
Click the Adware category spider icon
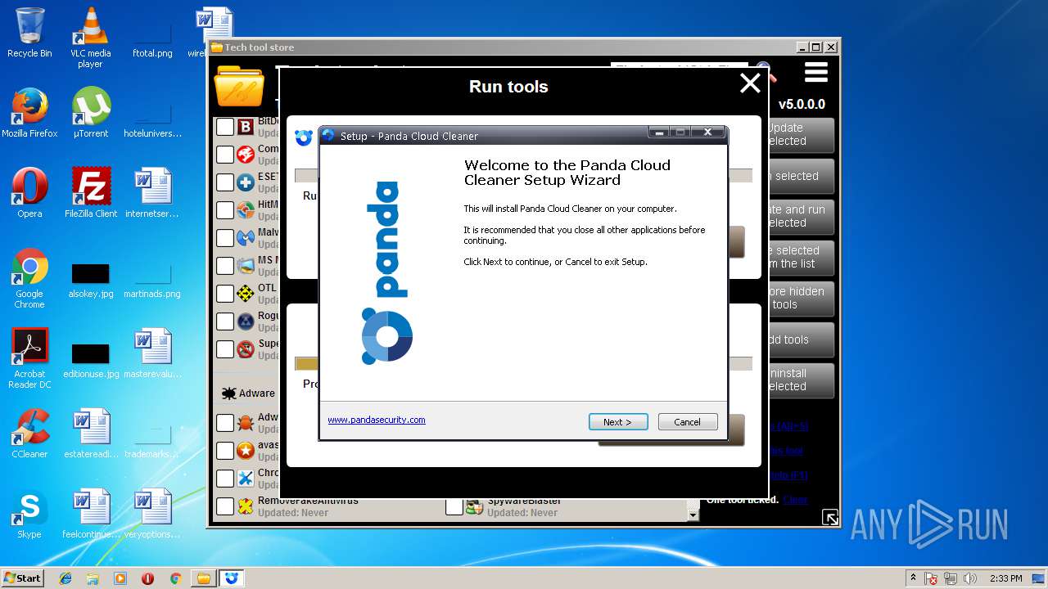228,393
